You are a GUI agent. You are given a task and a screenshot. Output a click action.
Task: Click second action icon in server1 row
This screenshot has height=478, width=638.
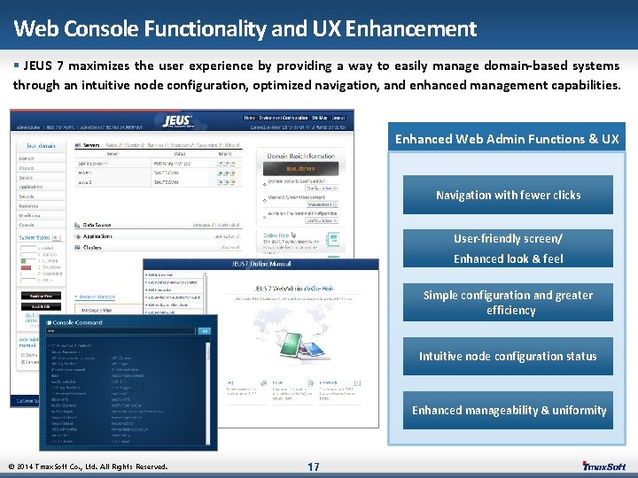pos(226,173)
